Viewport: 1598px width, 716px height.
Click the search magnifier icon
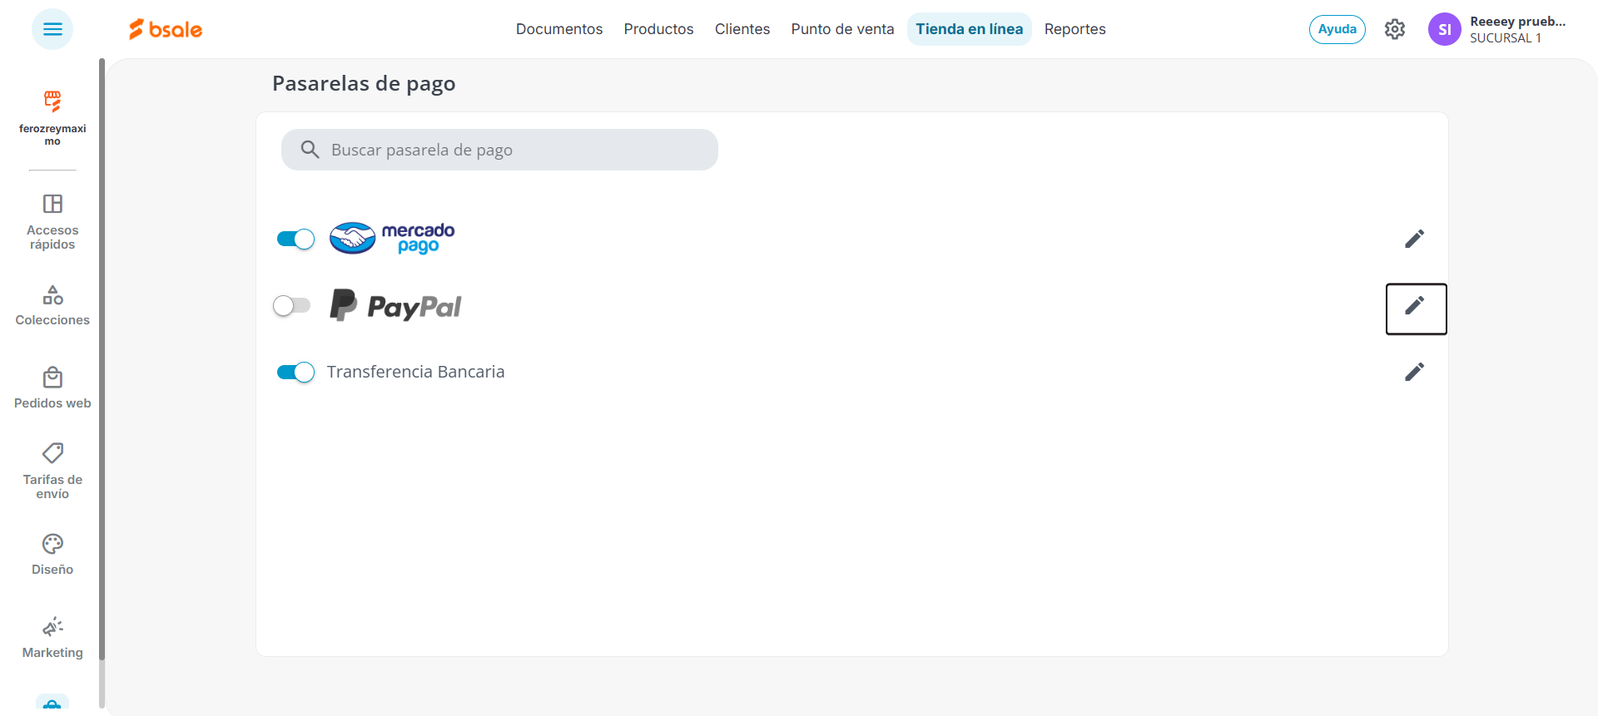(310, 150)
